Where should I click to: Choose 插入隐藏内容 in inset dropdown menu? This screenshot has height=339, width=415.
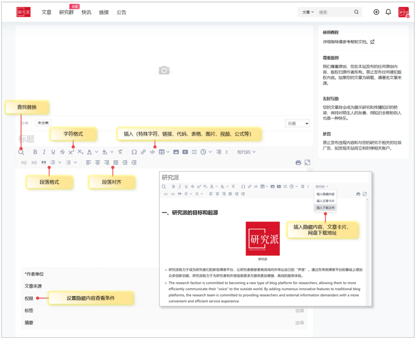pos(325,194)
